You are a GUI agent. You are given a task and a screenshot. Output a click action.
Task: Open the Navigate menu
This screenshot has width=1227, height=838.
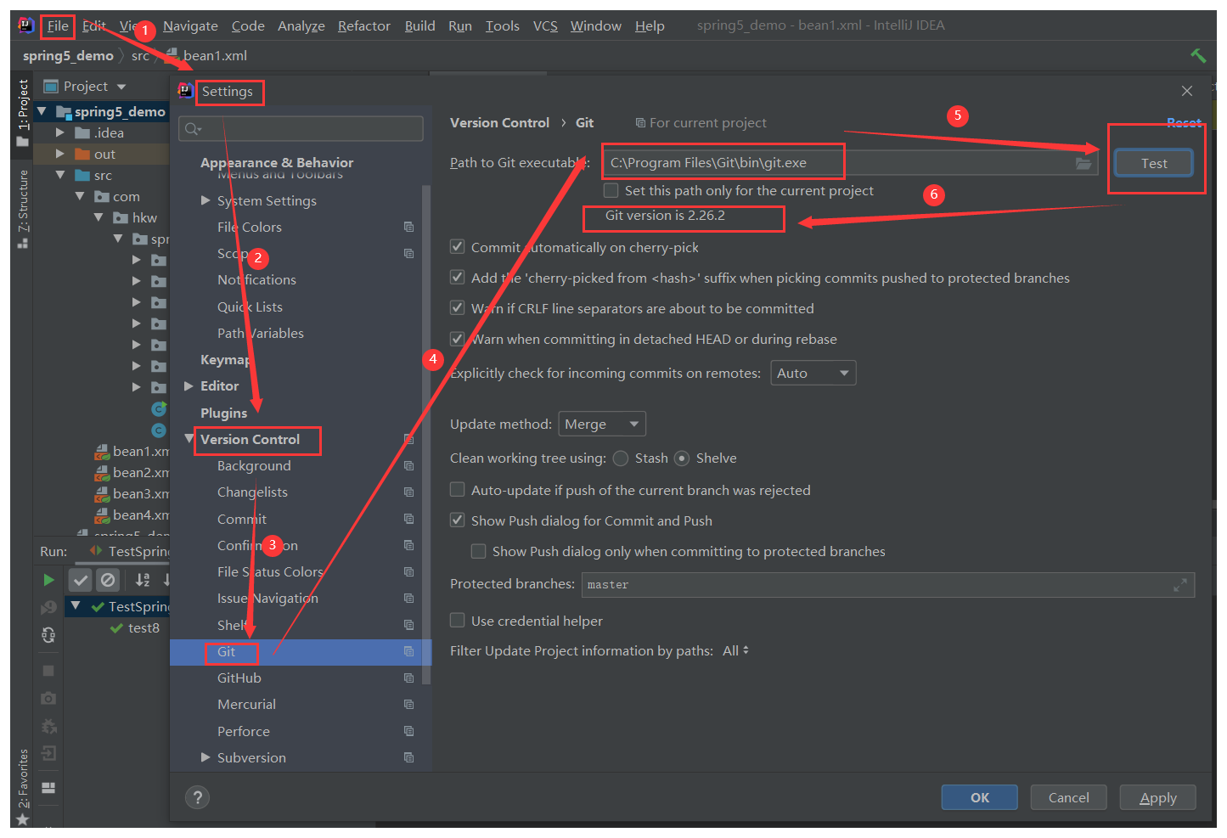pyautogui.click(x=190, y=26)
